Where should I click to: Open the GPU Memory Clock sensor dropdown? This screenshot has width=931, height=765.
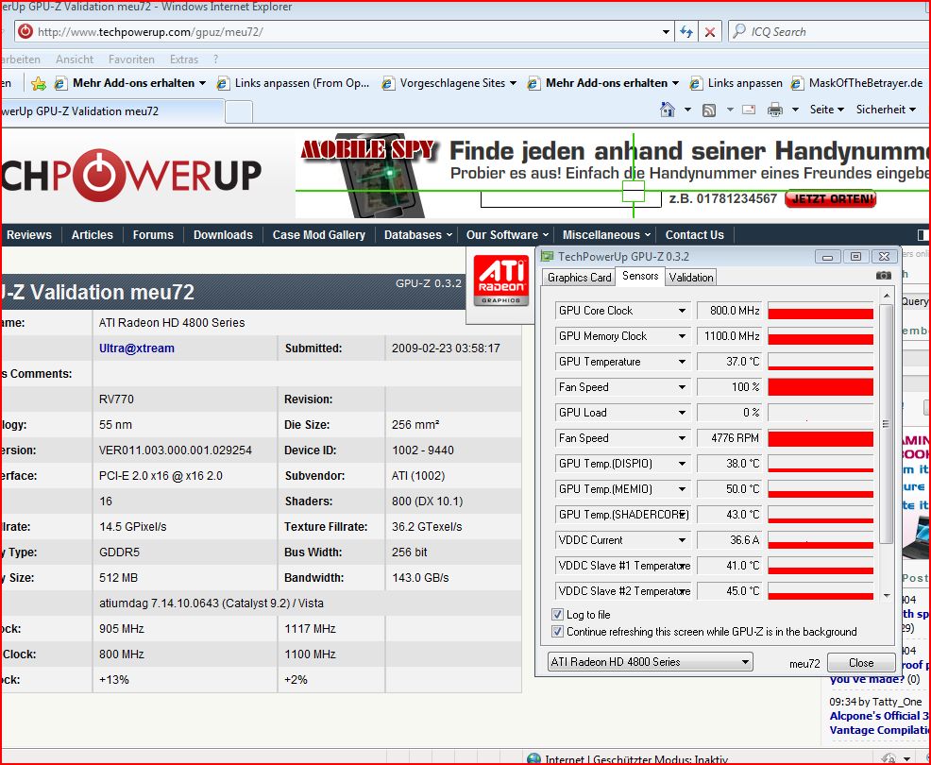[683, 336]
